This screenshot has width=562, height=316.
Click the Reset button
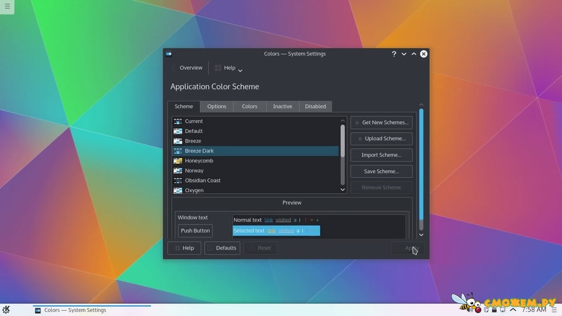click(260, 248)
